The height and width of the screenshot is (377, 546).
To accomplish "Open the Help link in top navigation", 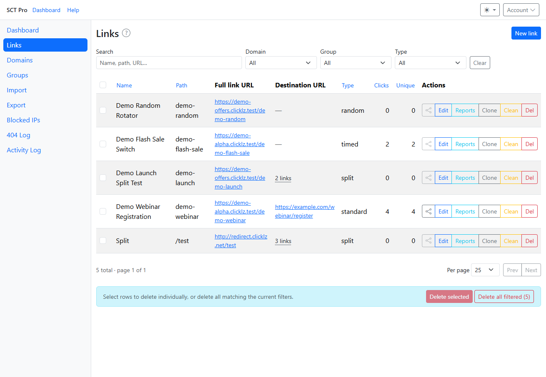I will [x=73, y=10].
